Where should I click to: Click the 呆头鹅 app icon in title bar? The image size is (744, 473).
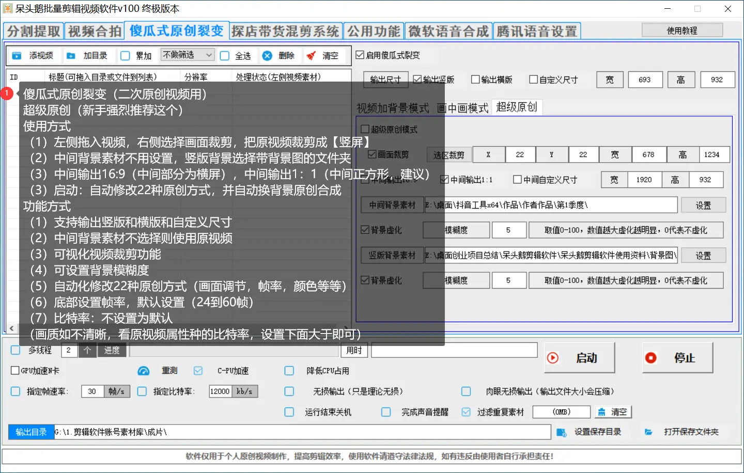[7, 8]
